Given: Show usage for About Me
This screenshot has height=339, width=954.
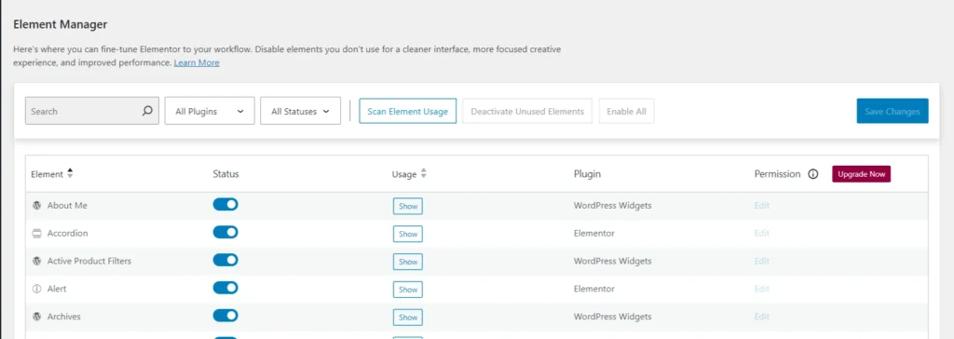Looking at the screenshot, I should (x=408, y=207).
